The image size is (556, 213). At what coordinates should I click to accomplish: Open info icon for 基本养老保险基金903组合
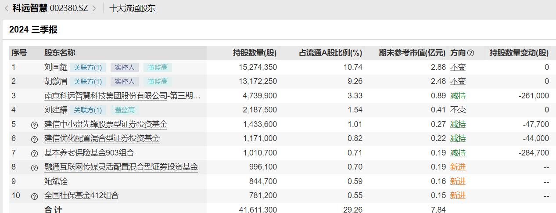35,154
